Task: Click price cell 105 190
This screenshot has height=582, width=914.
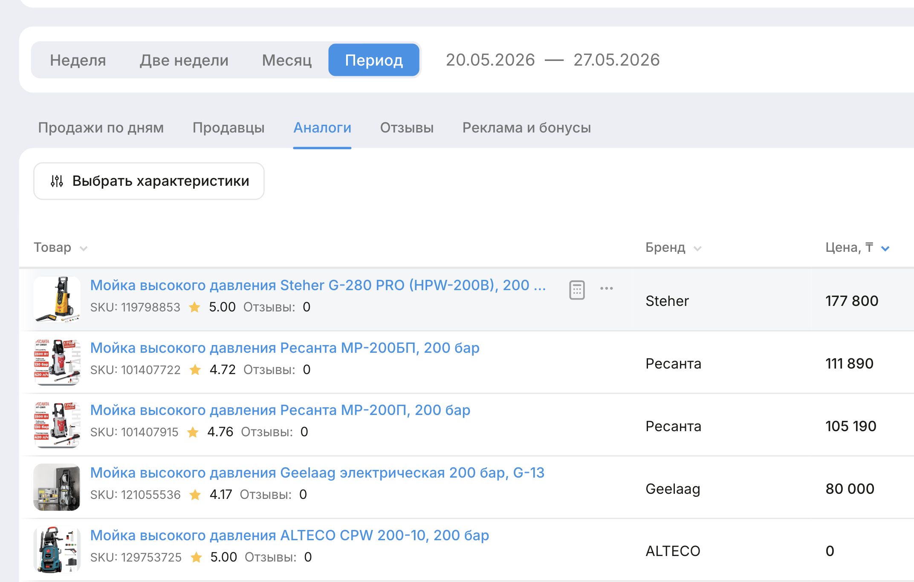Action: coord(850,426)
